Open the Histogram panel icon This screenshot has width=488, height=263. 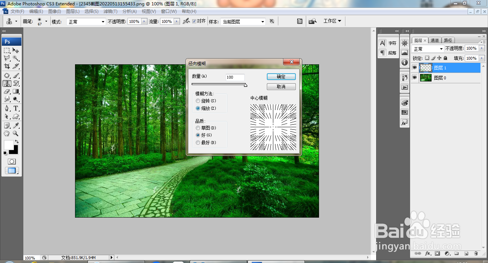[404, 53]
